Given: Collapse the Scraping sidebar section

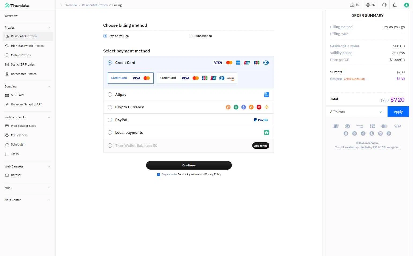Looking at the screenshot, I should (49, 87).
